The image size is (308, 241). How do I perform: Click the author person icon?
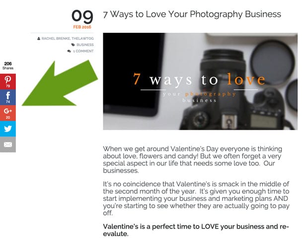coord(39,39)
